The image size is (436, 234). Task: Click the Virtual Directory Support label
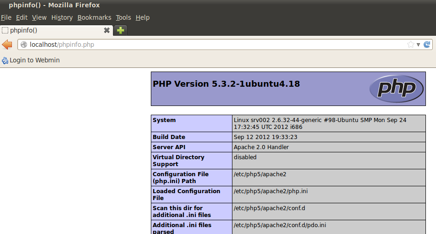(x=178, y=161)
